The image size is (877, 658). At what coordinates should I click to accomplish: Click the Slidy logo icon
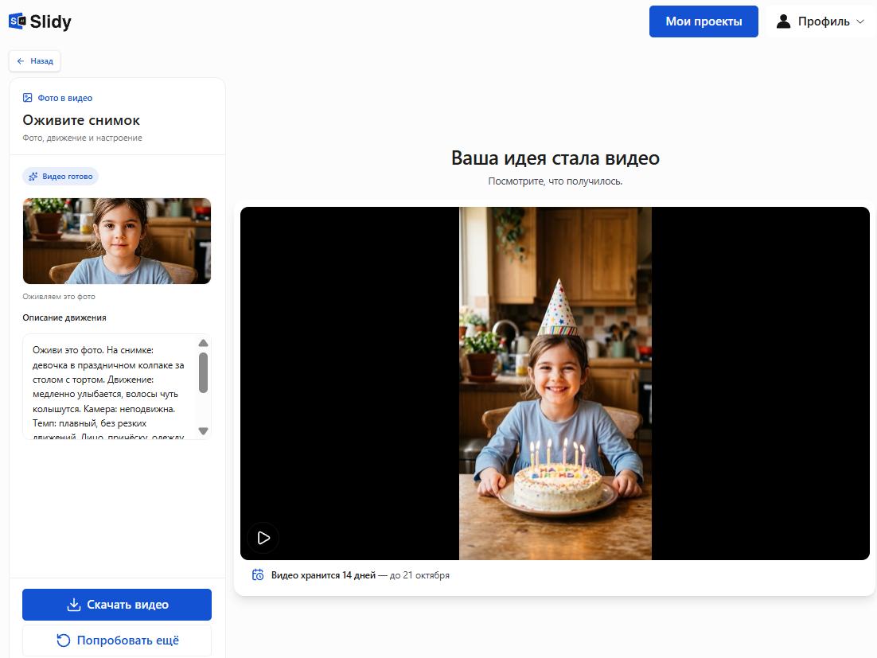tap(18, 21)
